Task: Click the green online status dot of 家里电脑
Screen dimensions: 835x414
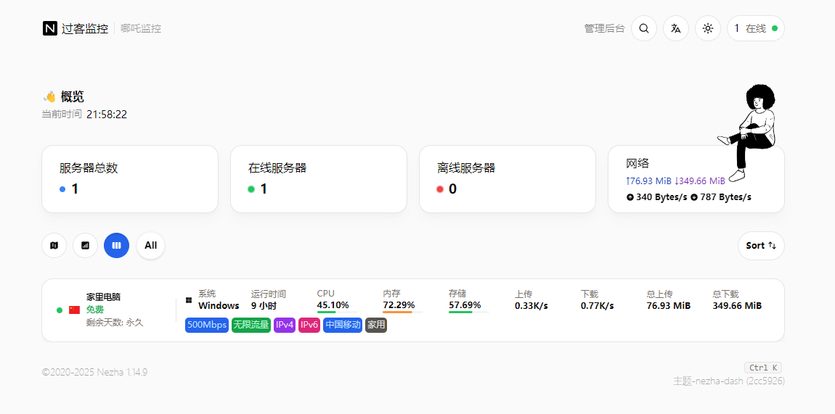Action: point(60,310)
